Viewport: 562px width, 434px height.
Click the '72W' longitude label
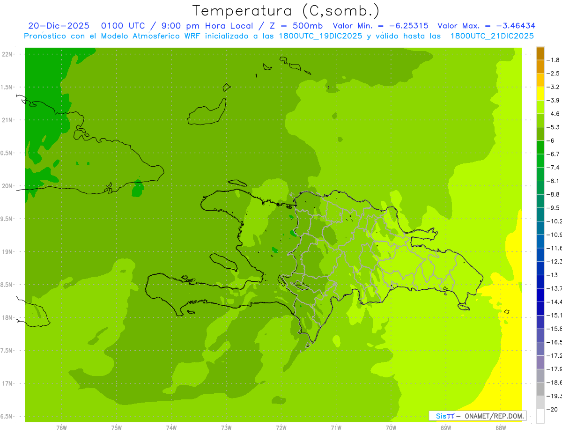(281, 427)
